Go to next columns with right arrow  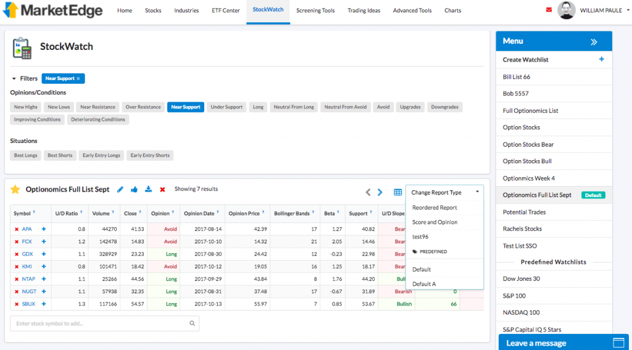380,192
